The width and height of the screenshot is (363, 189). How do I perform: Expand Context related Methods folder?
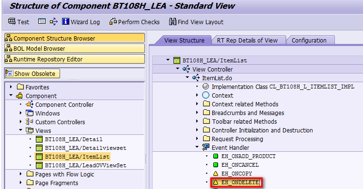coord(197,104)
